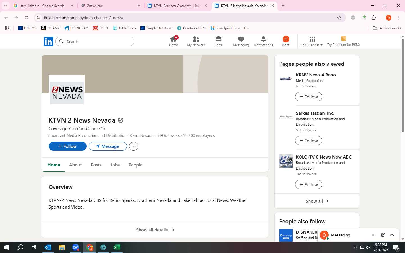Open messaging overlay options ellipsis
The height and width of the screenshot is (253, 405).
click(374, 235)
